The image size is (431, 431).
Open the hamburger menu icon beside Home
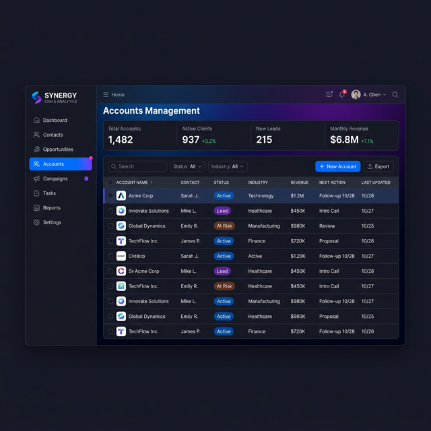click(106, 94)
